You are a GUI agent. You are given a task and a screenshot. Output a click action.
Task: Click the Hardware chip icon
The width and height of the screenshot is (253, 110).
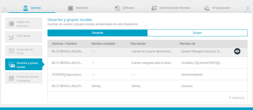(71, 8)
